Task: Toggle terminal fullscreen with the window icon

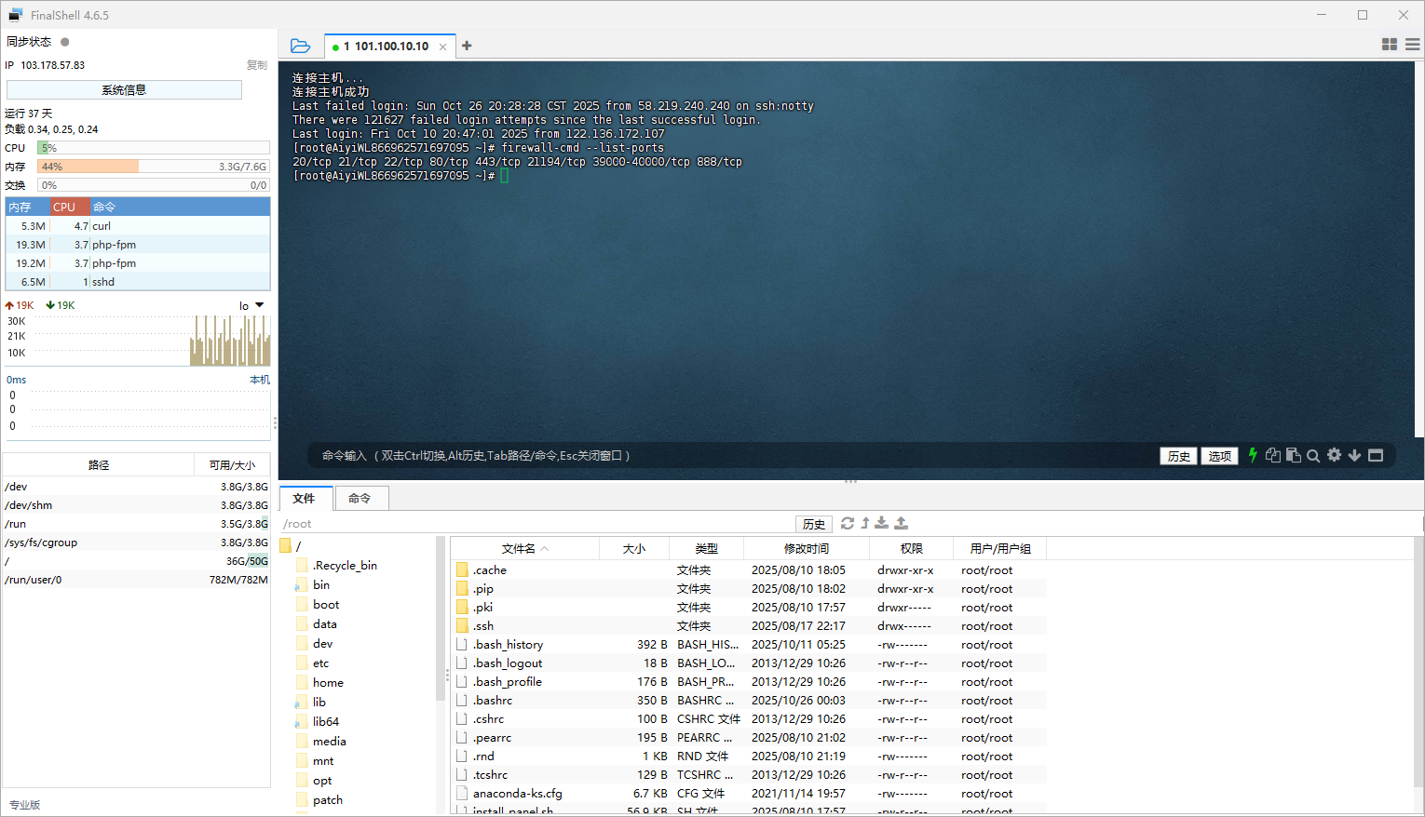Action: pos(1376,455)
